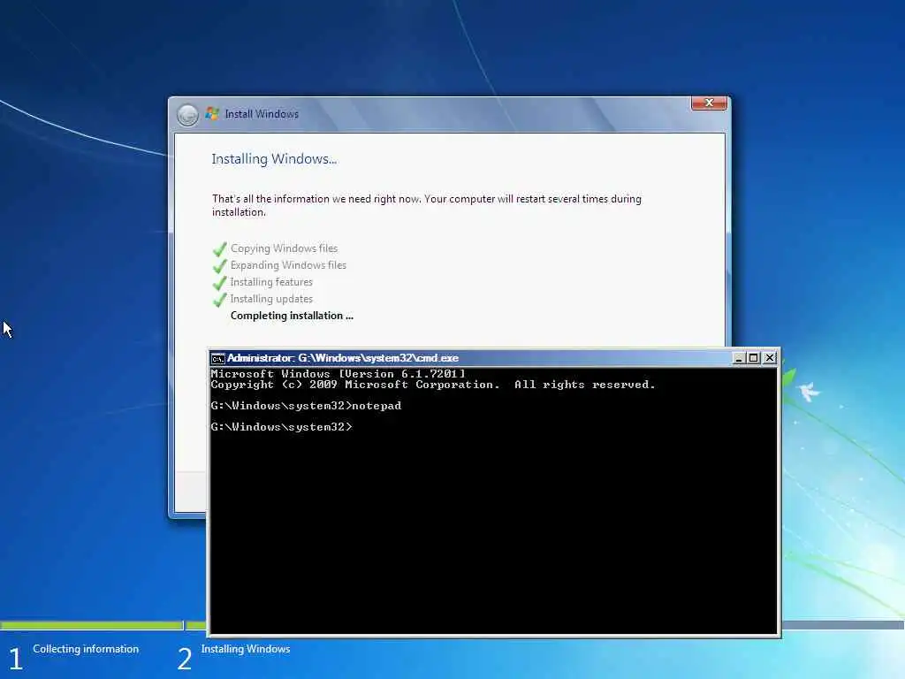Click the 'Installing Windows...' heading
The height and width of the screenshot is (679, 905).
pos(274,159)
